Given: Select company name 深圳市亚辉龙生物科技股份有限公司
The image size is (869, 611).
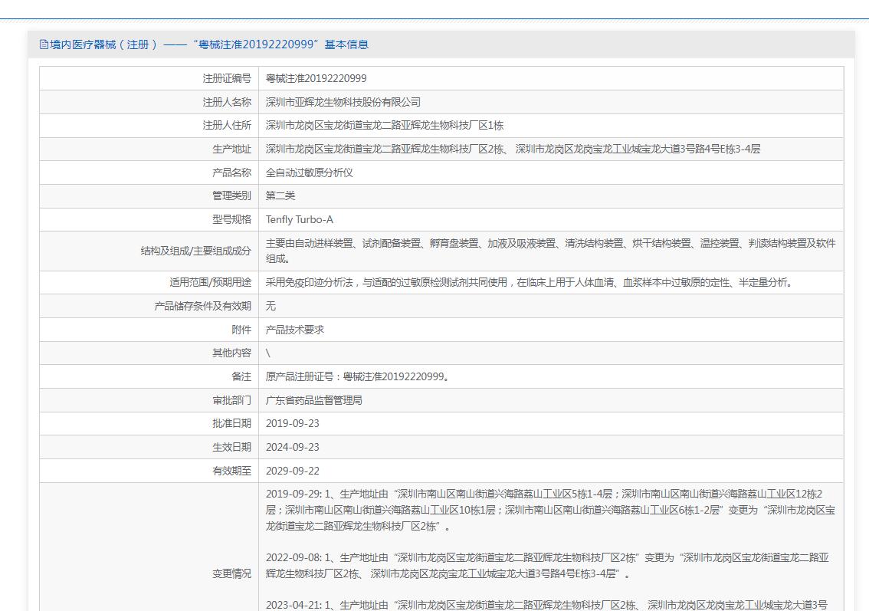Looking at the screenshot, I should point(343,102).
